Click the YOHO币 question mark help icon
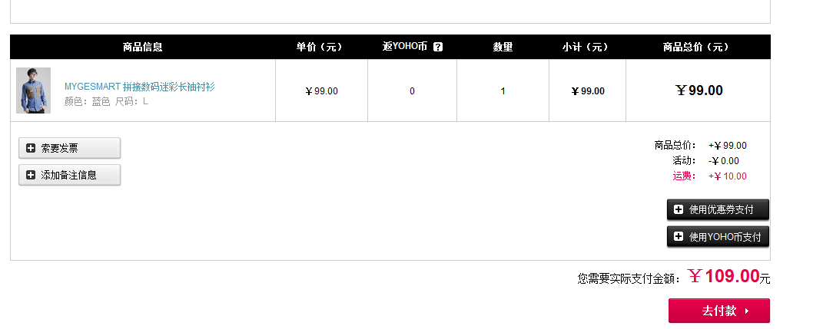The height and width of the screenshot is (329, 823). (x=438, y=47)
